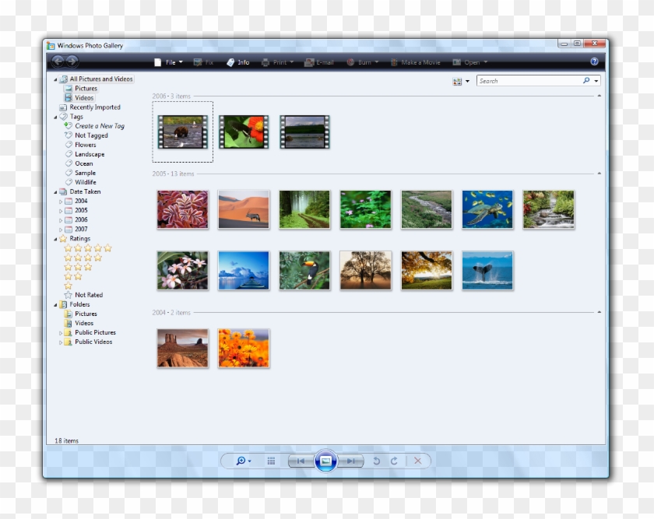Start the slideshow from the center control
The image size is (654, 519).
[x=328, y=461]
